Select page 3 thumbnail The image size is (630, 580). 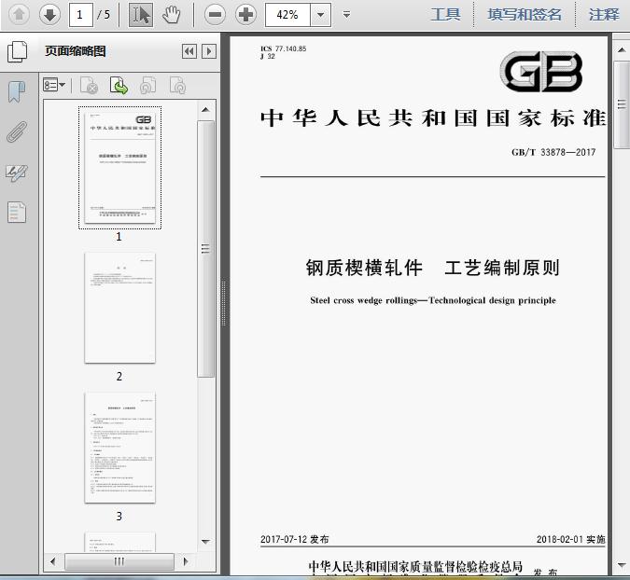pyautogui.click(x=119, y=448)
